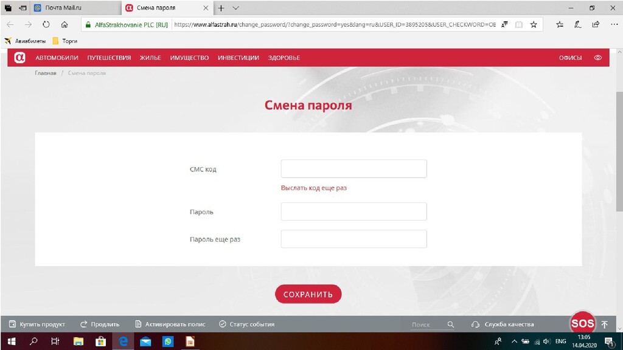Focus the Пароль input field

(353, 211)
